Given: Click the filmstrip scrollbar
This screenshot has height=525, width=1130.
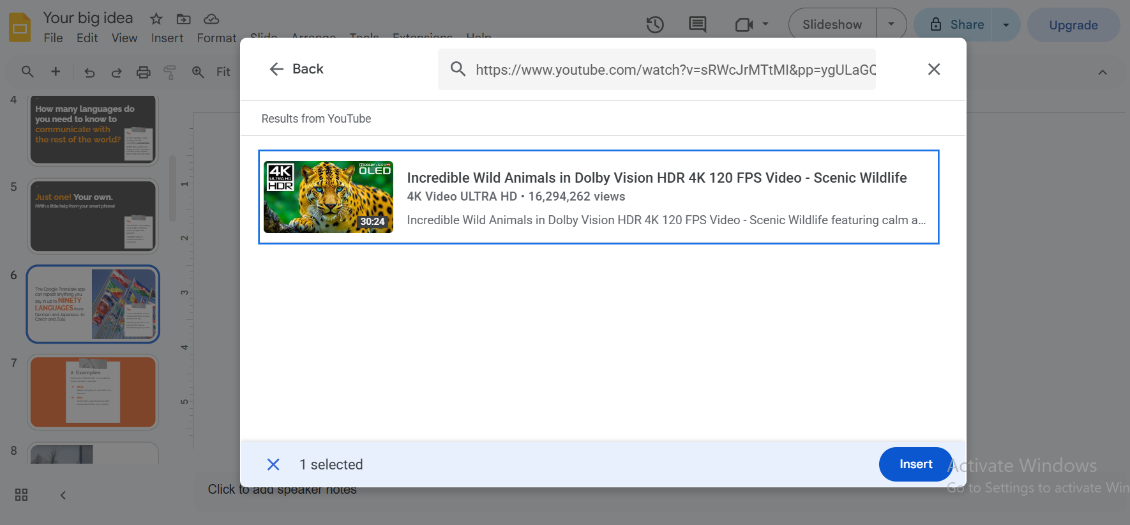Looking at the screenshot, I should click(172, 188).
